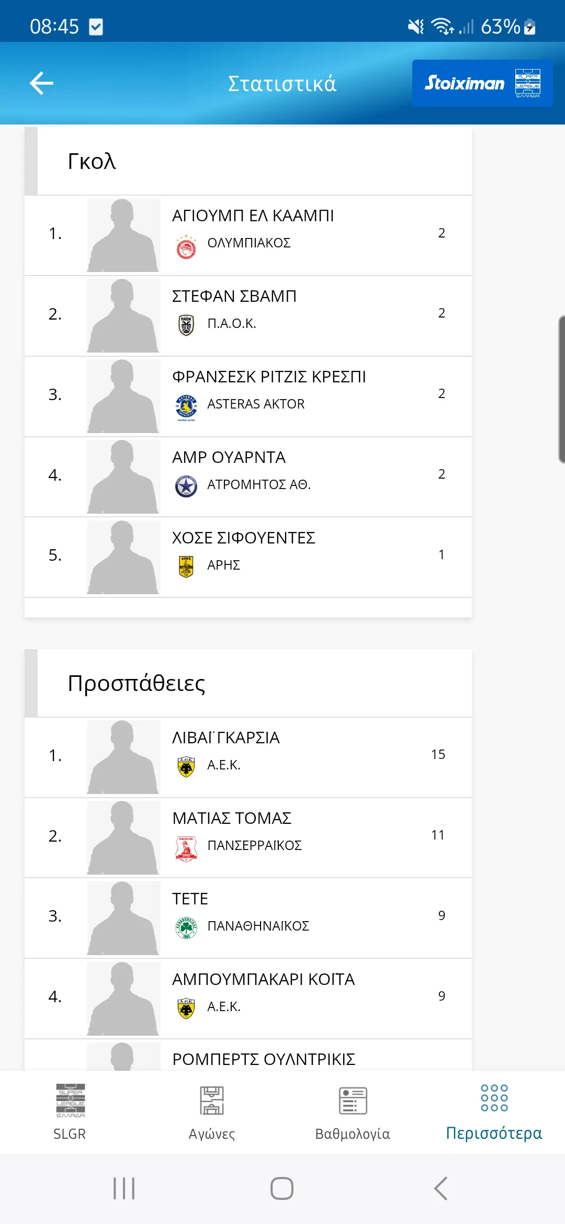Image resolution: width=565 pixels, height=1224 pixels.
Task: Open the Αγώνες tab
Action: pos(212,1112)
